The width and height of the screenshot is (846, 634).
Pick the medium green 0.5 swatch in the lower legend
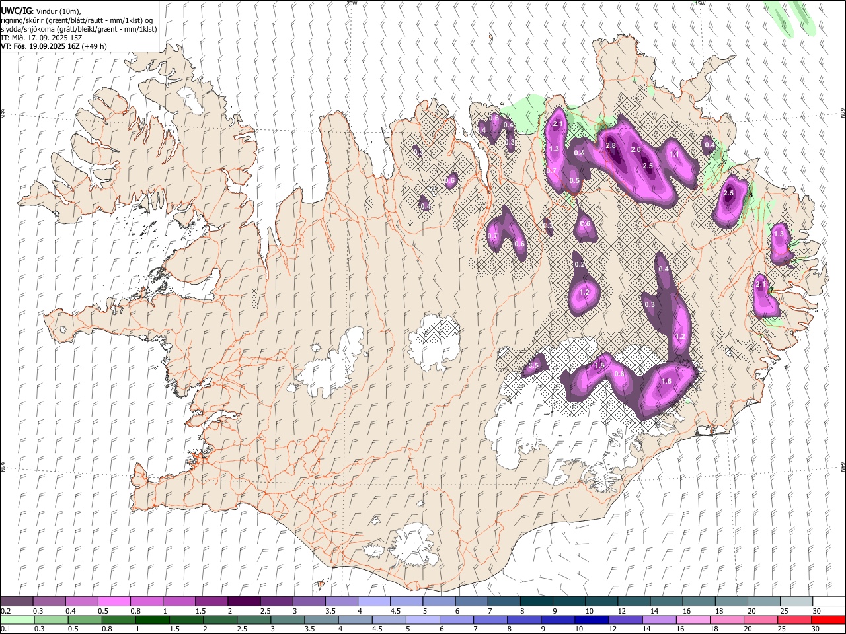pos(85,620)
